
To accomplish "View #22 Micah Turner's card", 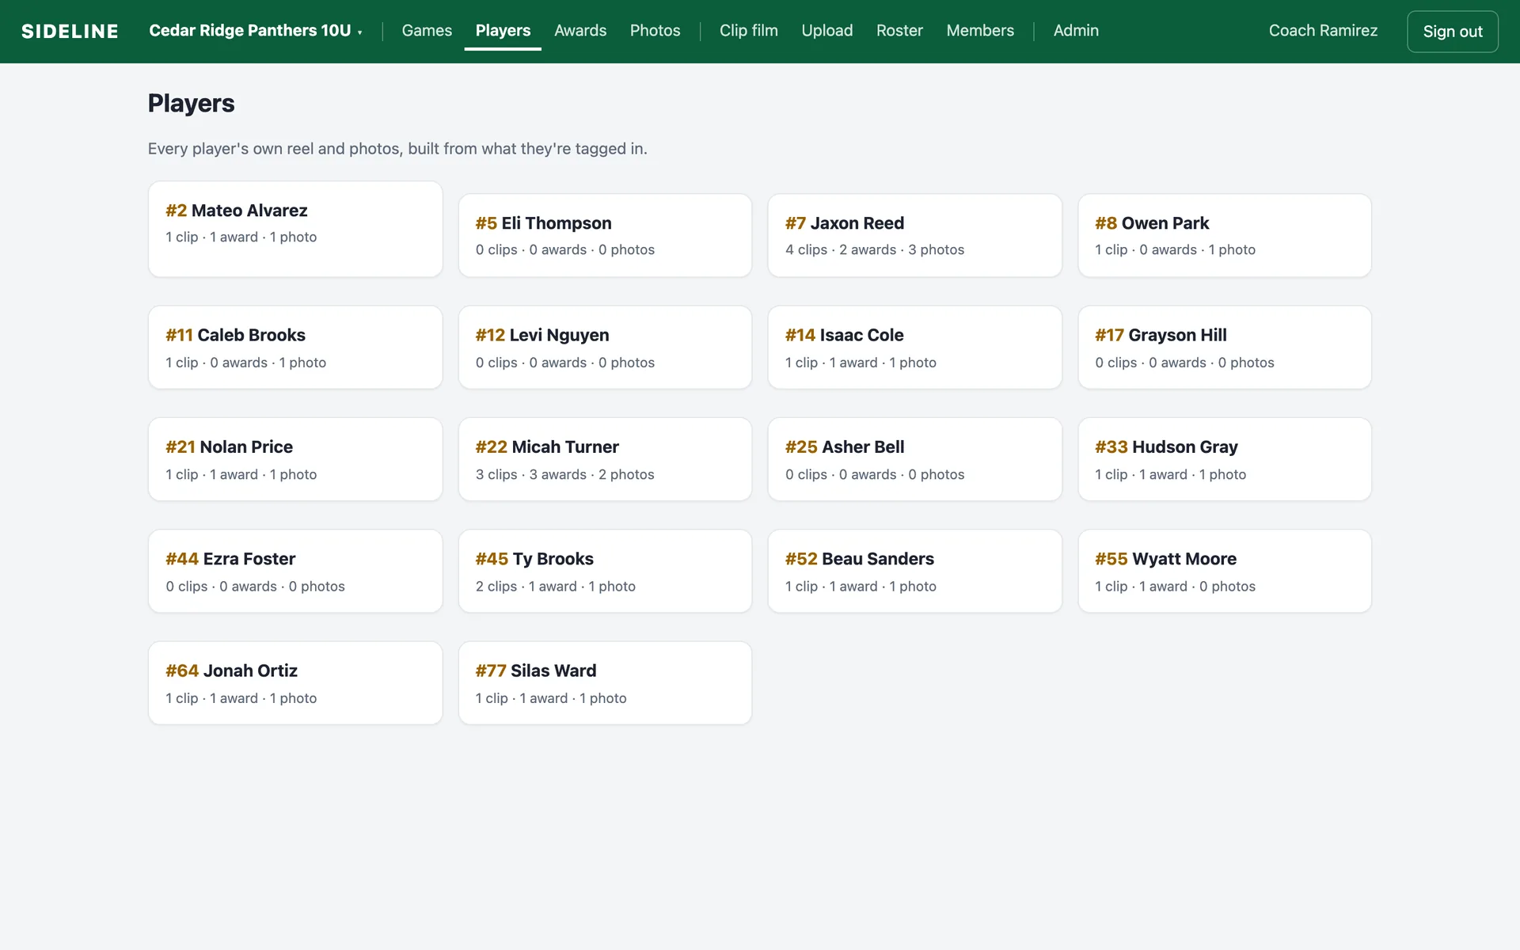I will (605, 459).
